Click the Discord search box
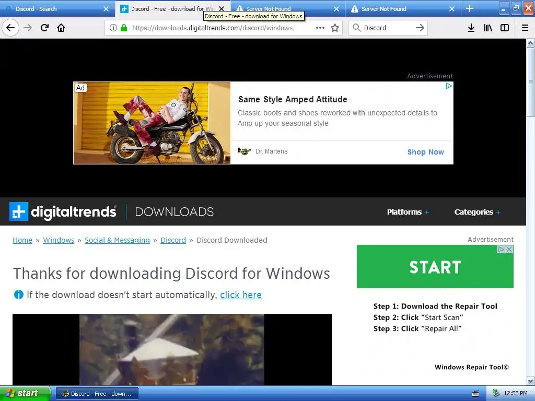Viewport: 535px width, 401px height. 387,28
